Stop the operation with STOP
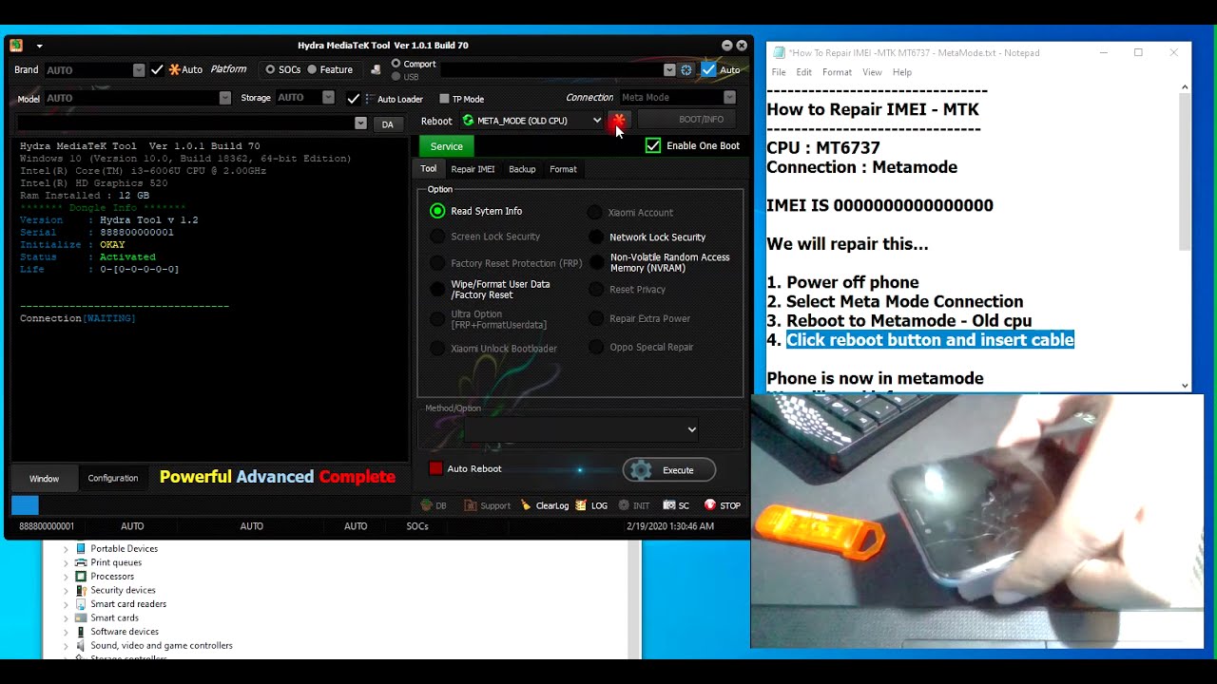 [723, 505]
